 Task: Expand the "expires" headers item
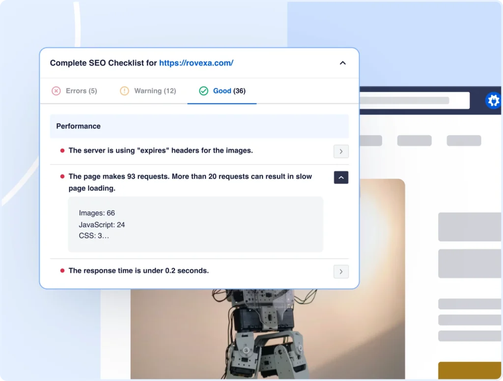click(341, 151)
